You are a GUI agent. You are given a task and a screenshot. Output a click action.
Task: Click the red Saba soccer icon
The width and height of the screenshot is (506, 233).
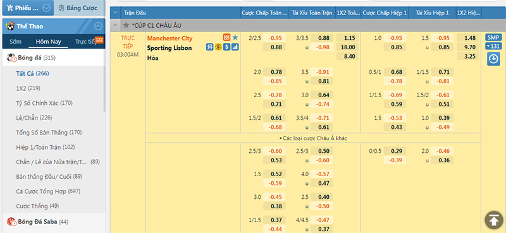tap(11, 222)
